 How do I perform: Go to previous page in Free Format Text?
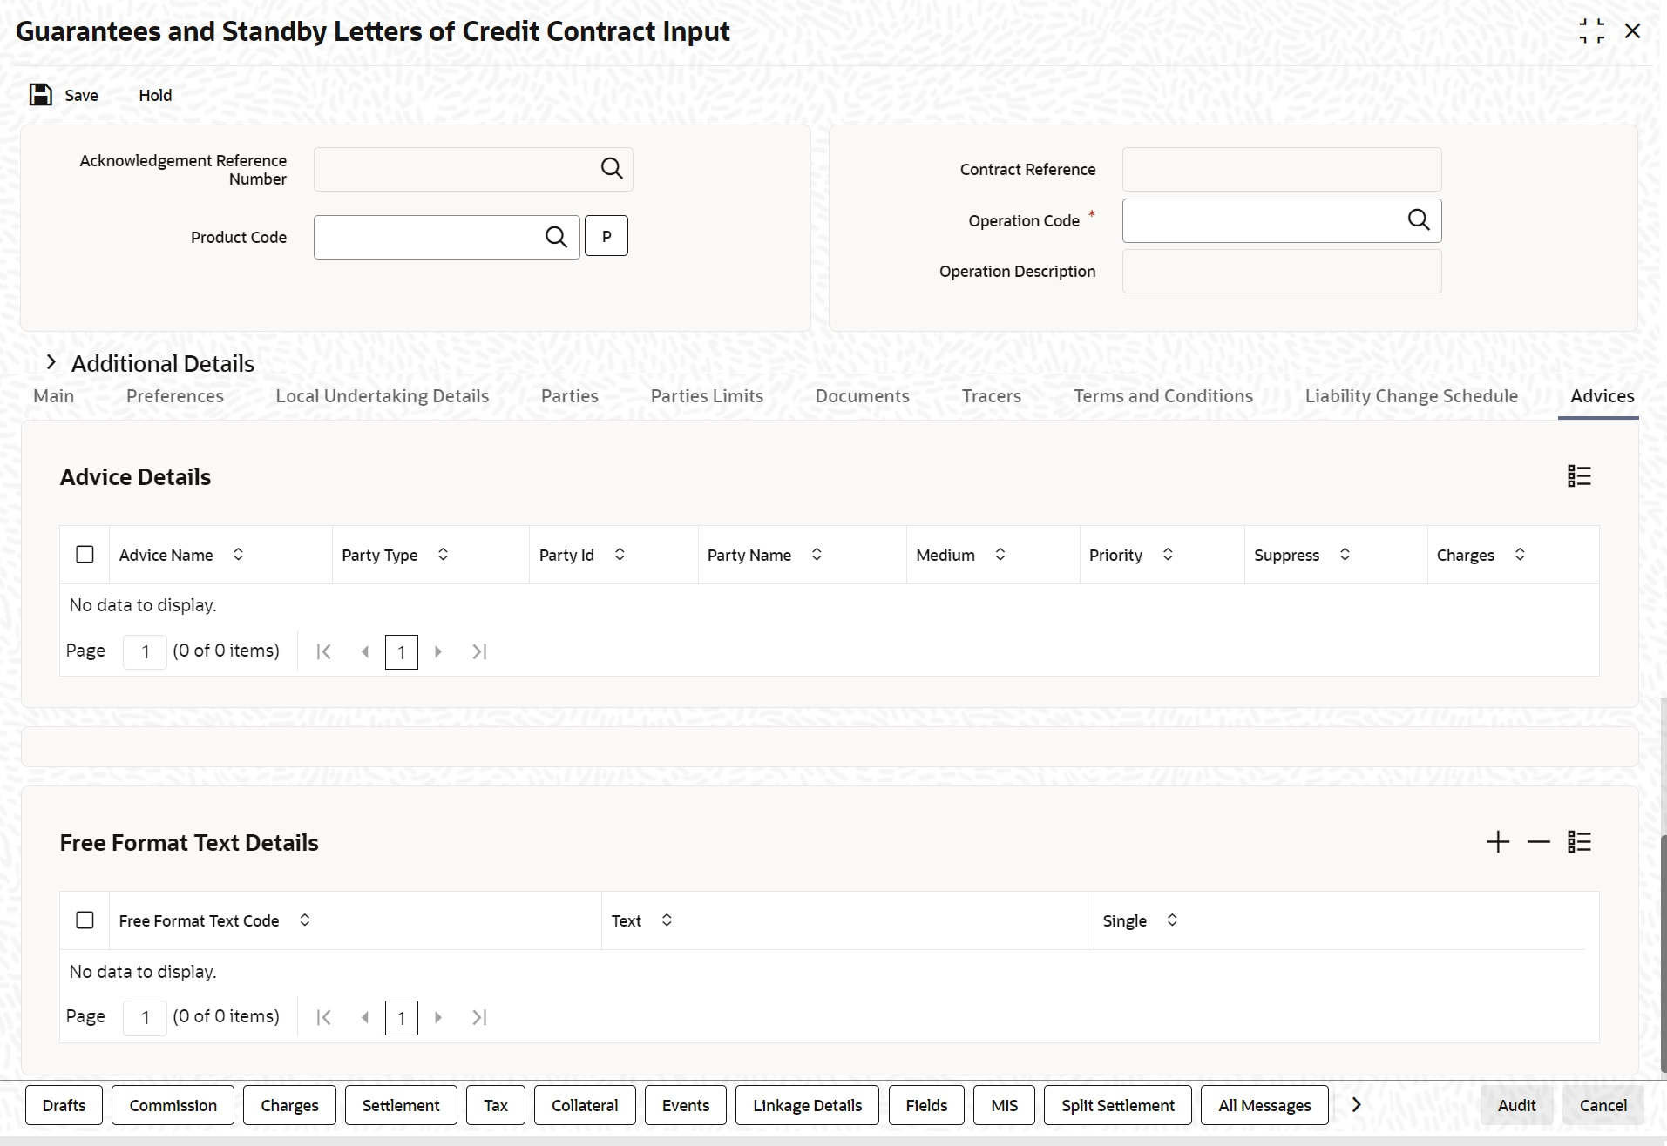coord(365,1017)
